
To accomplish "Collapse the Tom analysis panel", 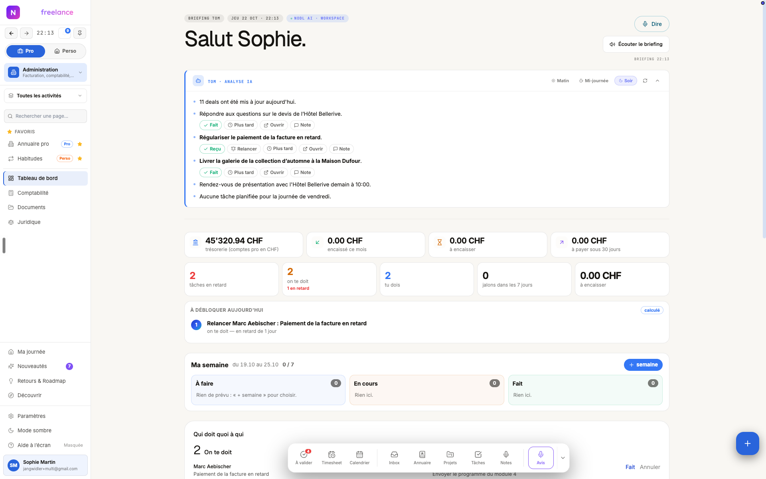I will tap(657, 81).
